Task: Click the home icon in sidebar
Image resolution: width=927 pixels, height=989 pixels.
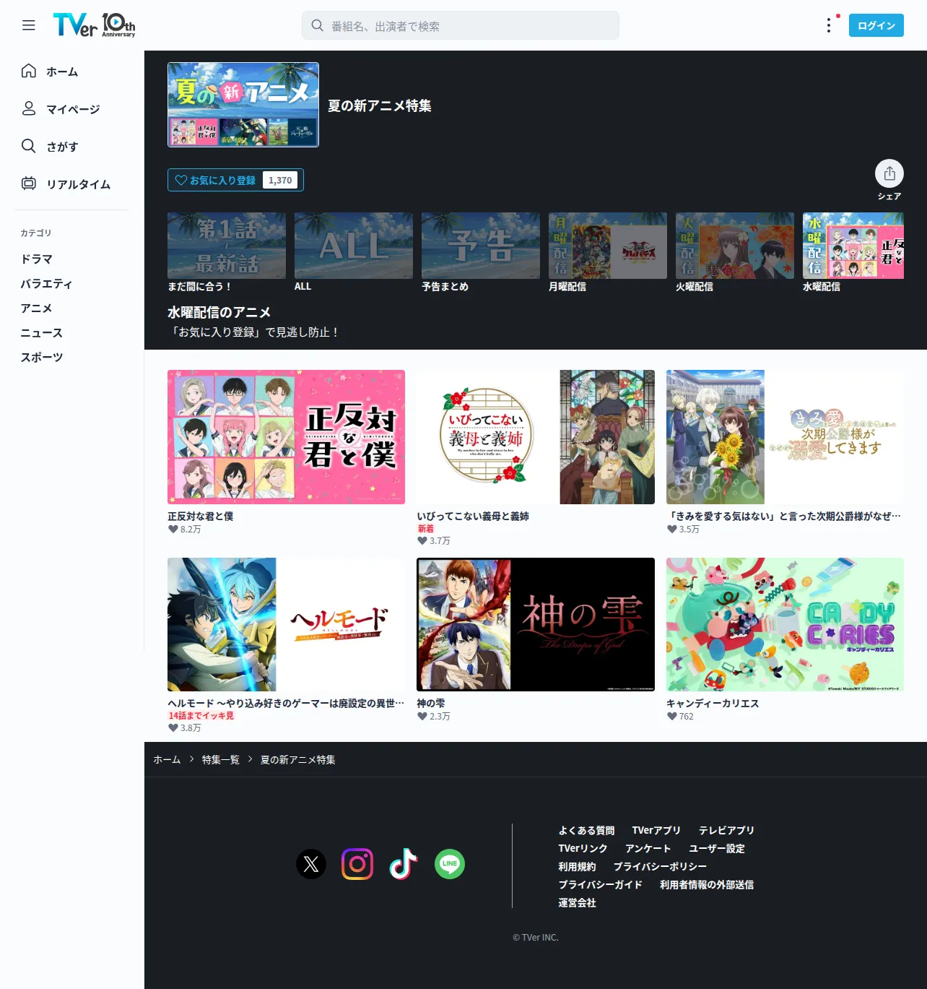Action: pos(29,71)
